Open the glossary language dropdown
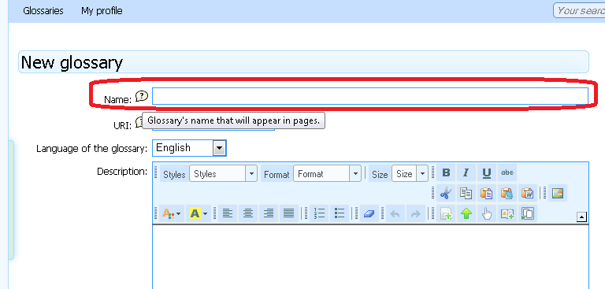Screen dimensions: 605x289 pos(189,148)
